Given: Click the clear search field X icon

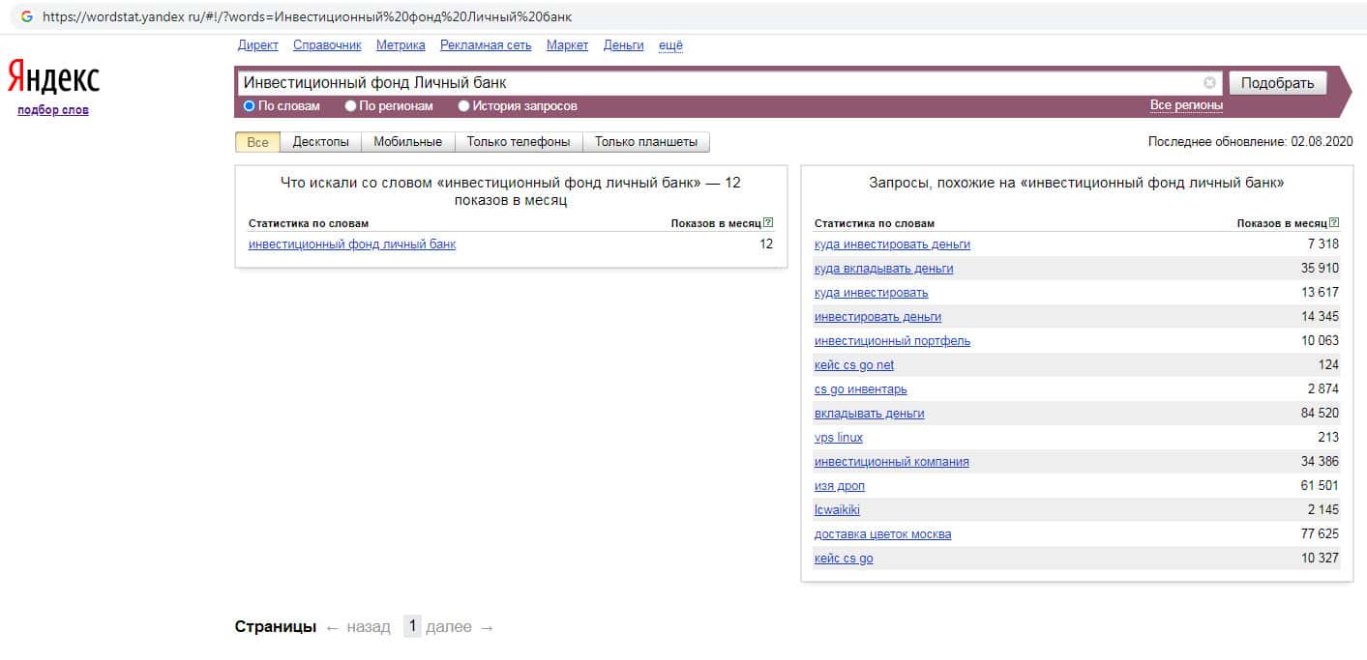Looking at the screenshot, I should 1209,83.
